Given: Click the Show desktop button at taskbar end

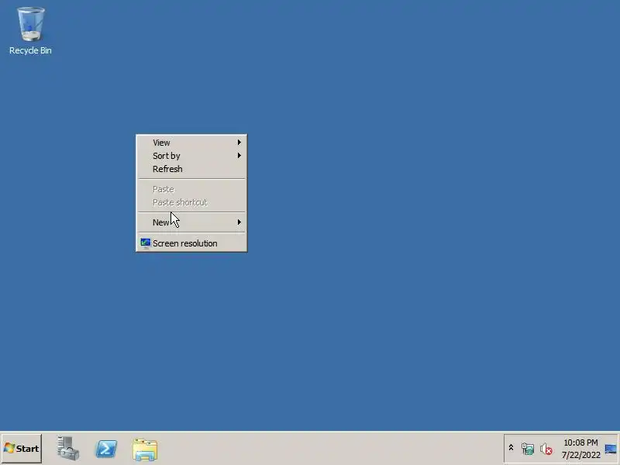Looking at the screenshot, I should [611, 449].
